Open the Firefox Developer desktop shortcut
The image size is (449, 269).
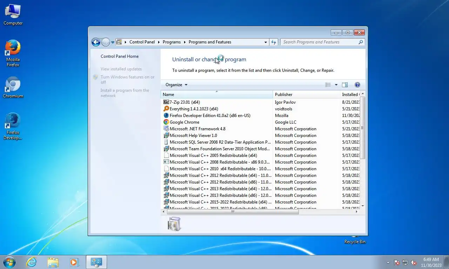pyautogui.click(x=13, y=126)
